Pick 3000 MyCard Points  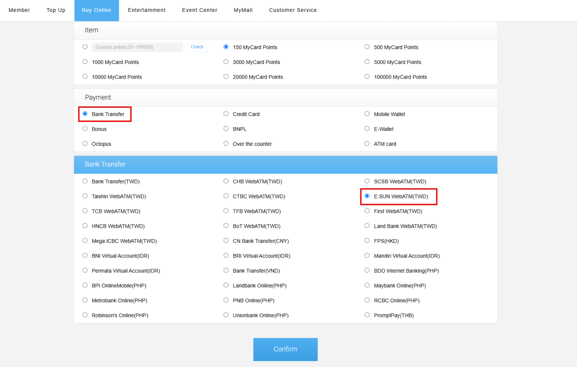[x=226, y=62]
